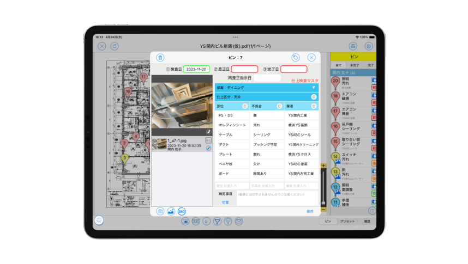Clear the 不具合 column with its C icon
The height and width of the screenshot is (264, 468).
(279, 106)
